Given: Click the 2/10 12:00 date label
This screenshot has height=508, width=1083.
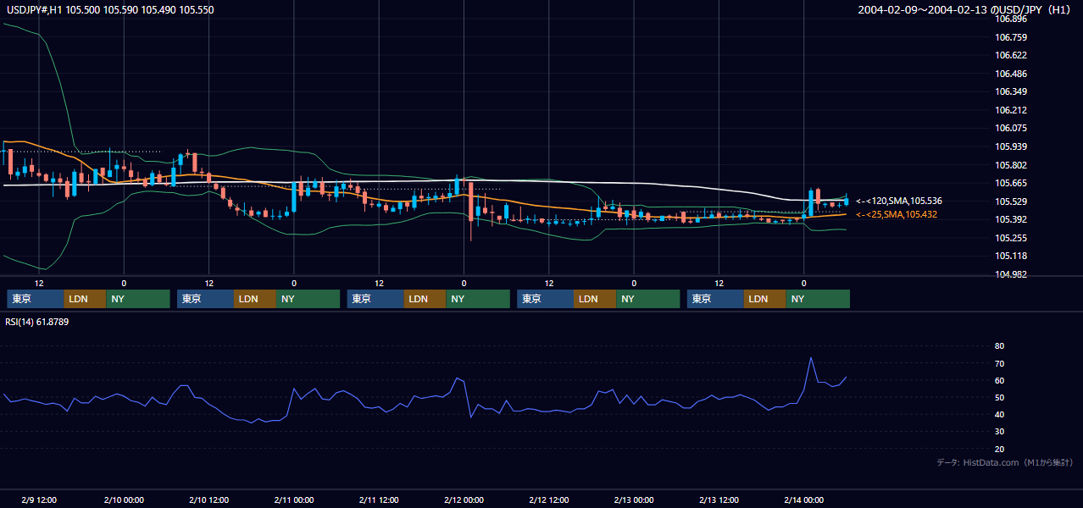Looking at the screenshot, I should point(208,500).
